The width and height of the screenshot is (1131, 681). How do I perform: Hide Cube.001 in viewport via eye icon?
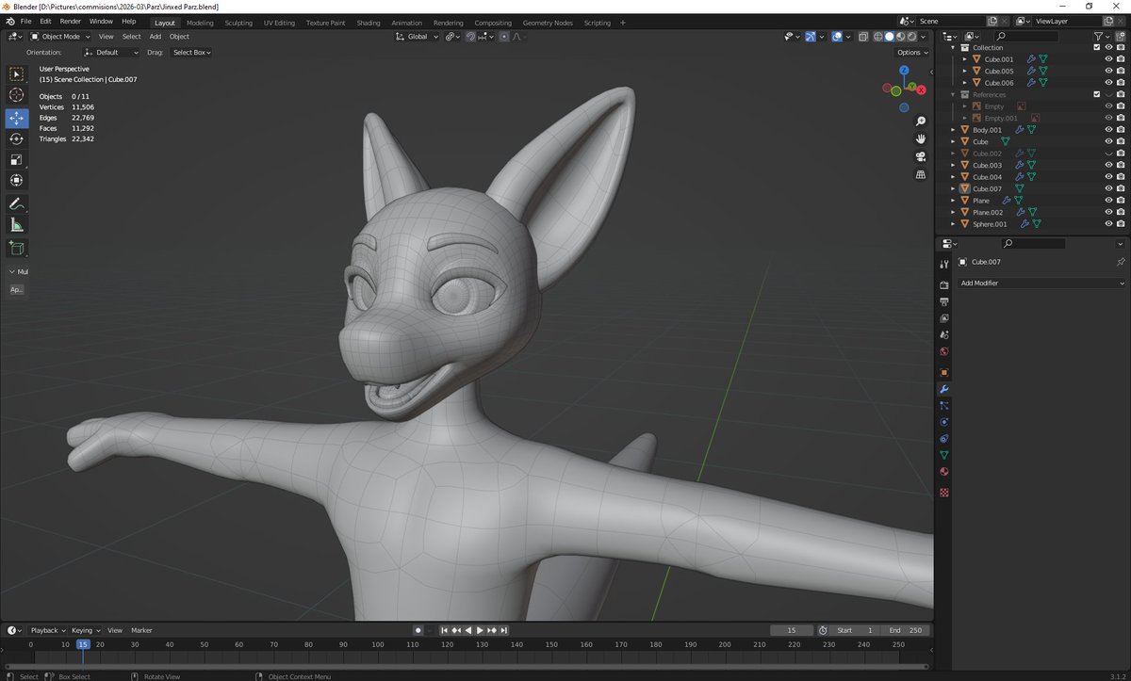[x=1108, y=59]
